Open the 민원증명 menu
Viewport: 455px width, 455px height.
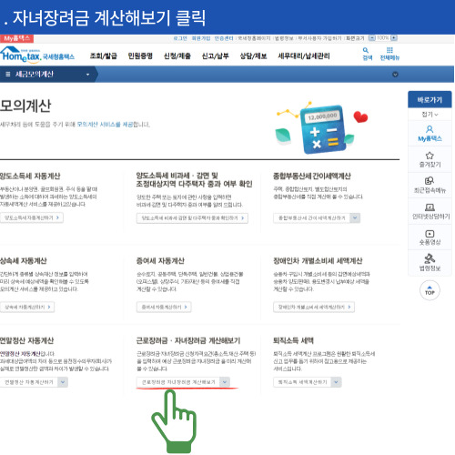140,56
